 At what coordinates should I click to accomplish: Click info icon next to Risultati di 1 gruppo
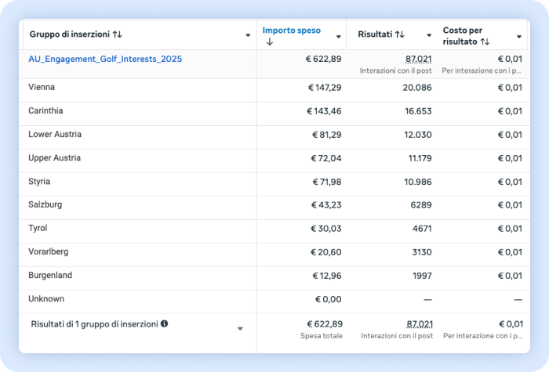click(x=164, y=323)
